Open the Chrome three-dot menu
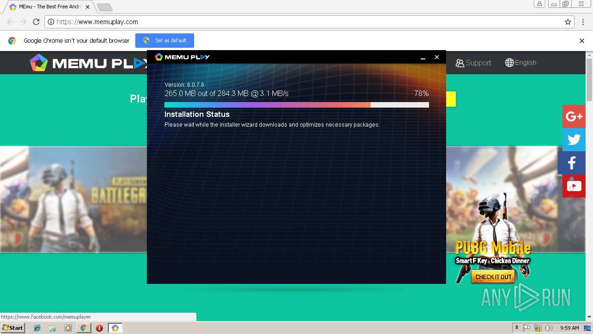 583,22
